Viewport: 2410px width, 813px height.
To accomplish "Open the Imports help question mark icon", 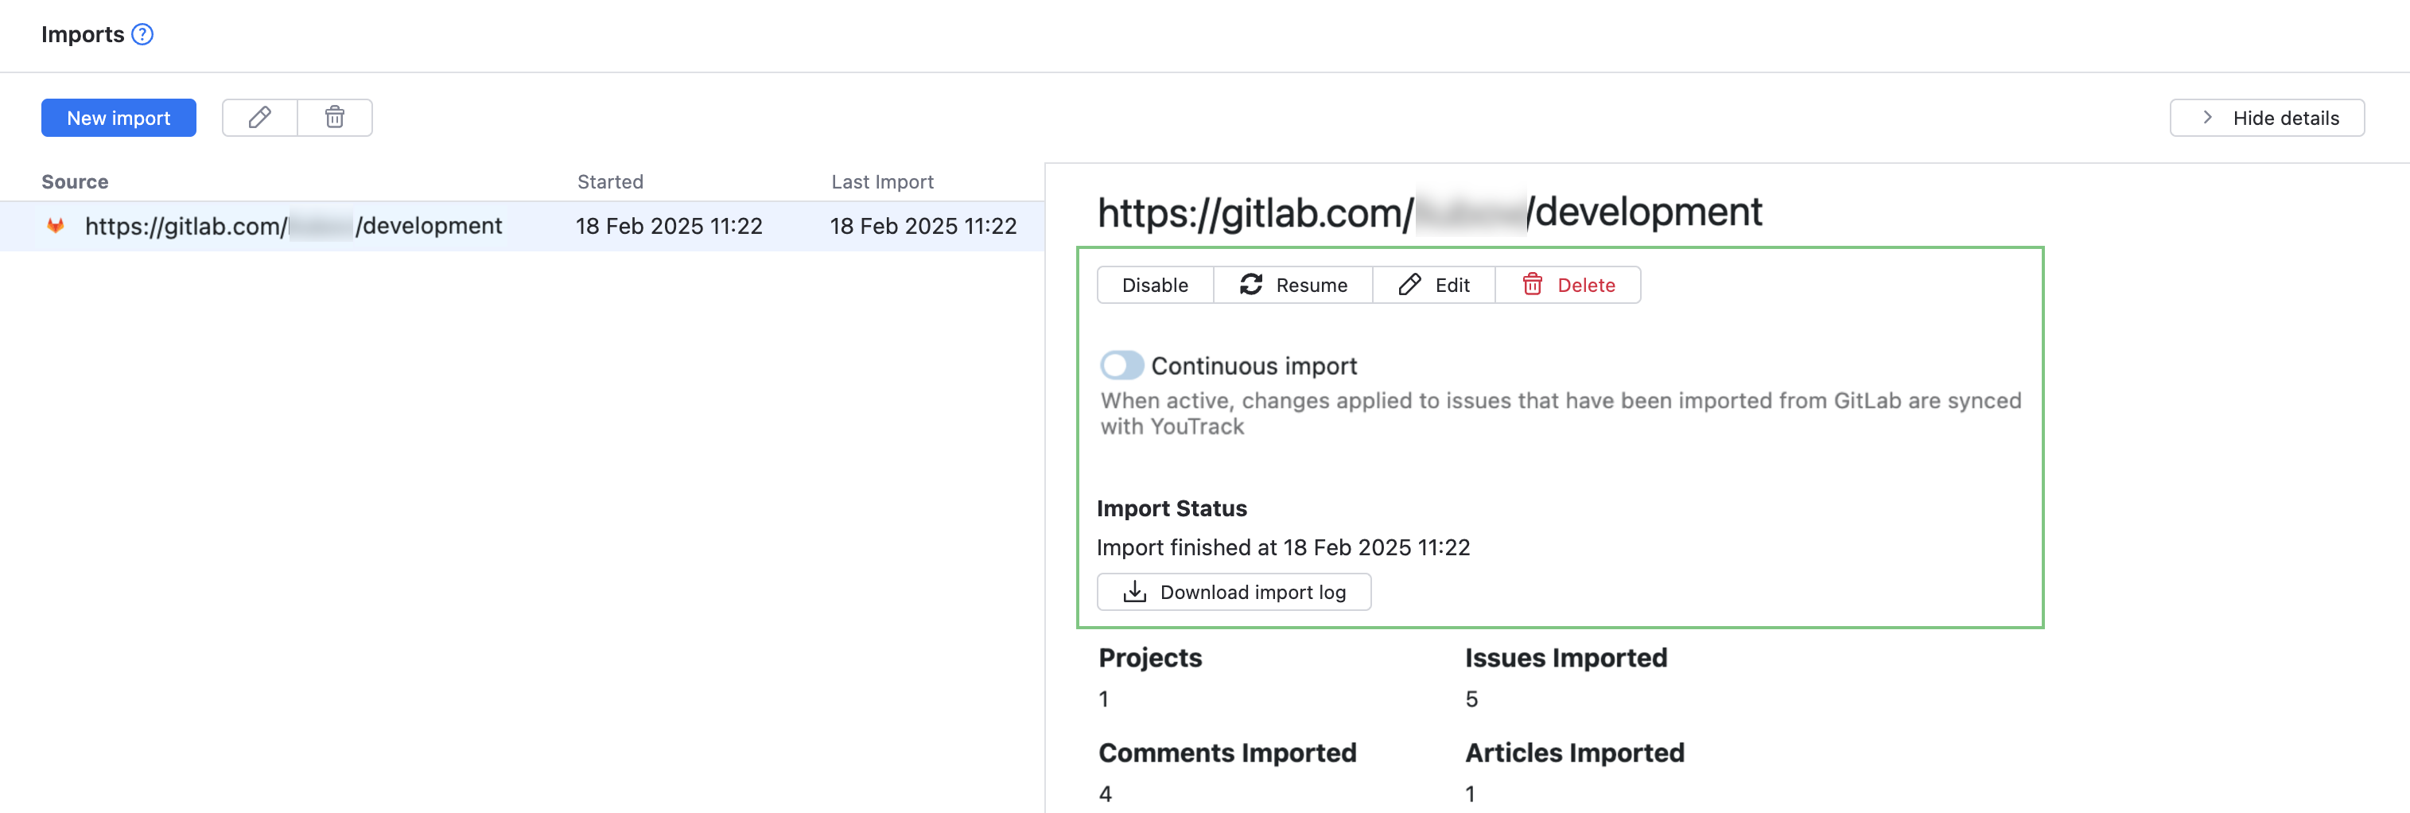I will (142, 33).
